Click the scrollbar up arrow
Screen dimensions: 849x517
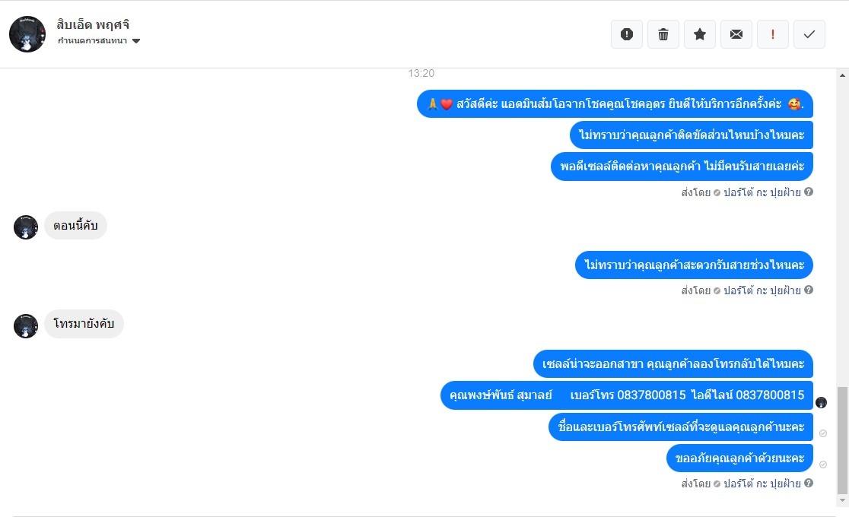tap(842, 75)
